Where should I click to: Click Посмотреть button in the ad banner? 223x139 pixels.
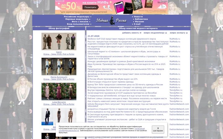point(90,7)
